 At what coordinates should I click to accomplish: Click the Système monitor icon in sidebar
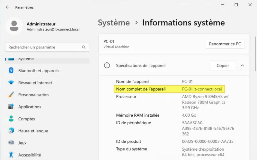[x=11, y=59]
